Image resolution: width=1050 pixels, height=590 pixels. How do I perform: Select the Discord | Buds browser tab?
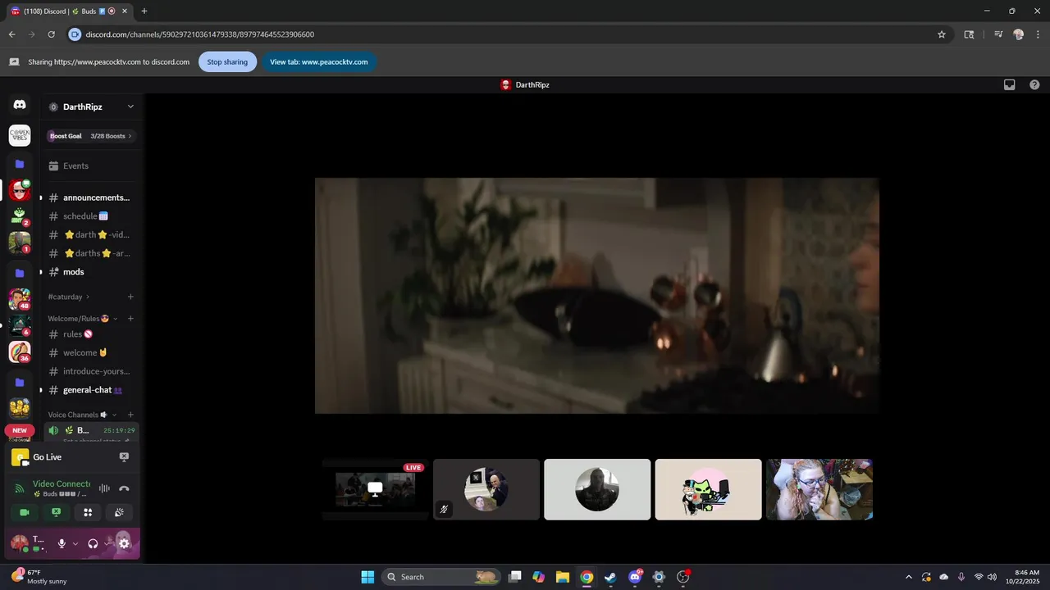point(69,11)
